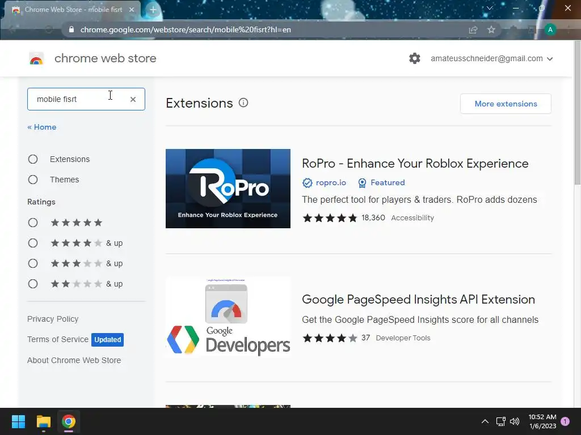Click the Featured label on RoPro
581x435 pixels.
pyautogui.click(x=388, y=183)
